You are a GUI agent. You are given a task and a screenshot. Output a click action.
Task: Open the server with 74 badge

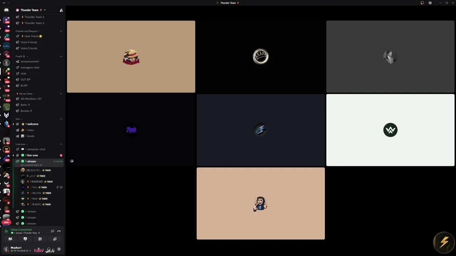pyautogui.click(x=6, y=54)
